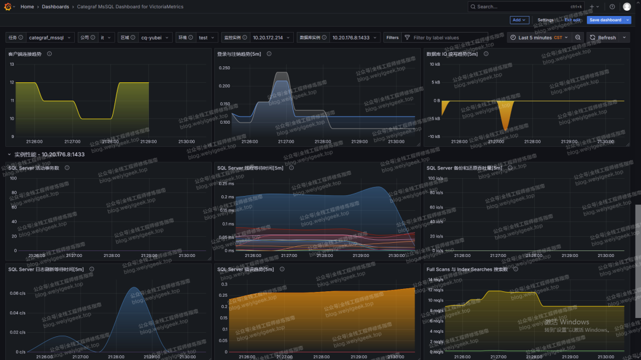Click info icon next to 任务 label
Screen dimensions: 641x360
coord(20,37)
